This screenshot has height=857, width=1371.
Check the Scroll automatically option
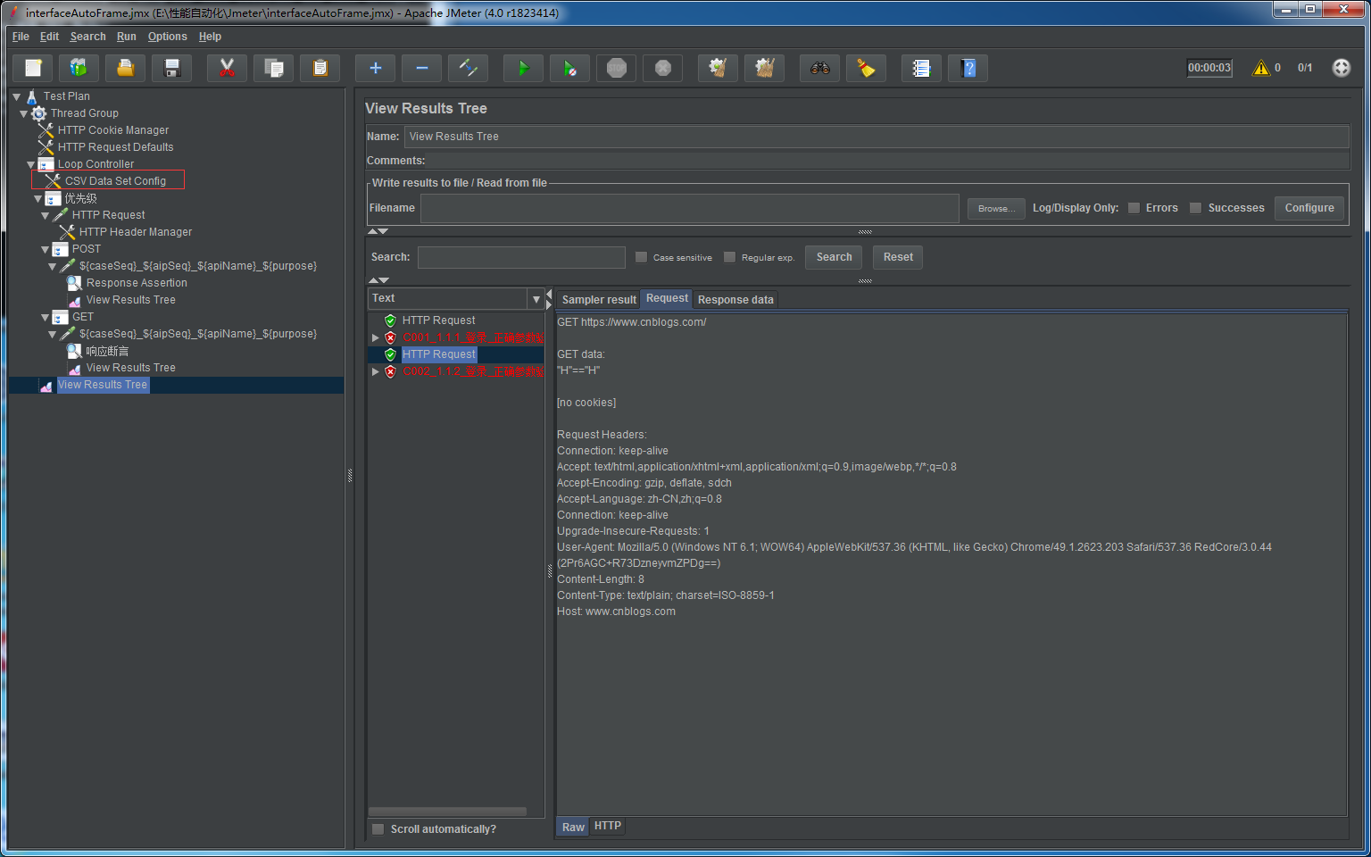point(378,829)
